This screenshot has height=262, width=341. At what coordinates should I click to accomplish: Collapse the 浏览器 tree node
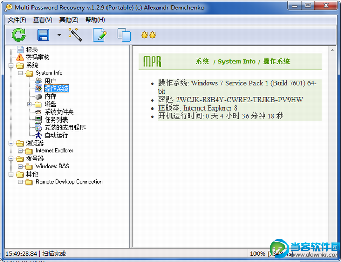(11, 143)
